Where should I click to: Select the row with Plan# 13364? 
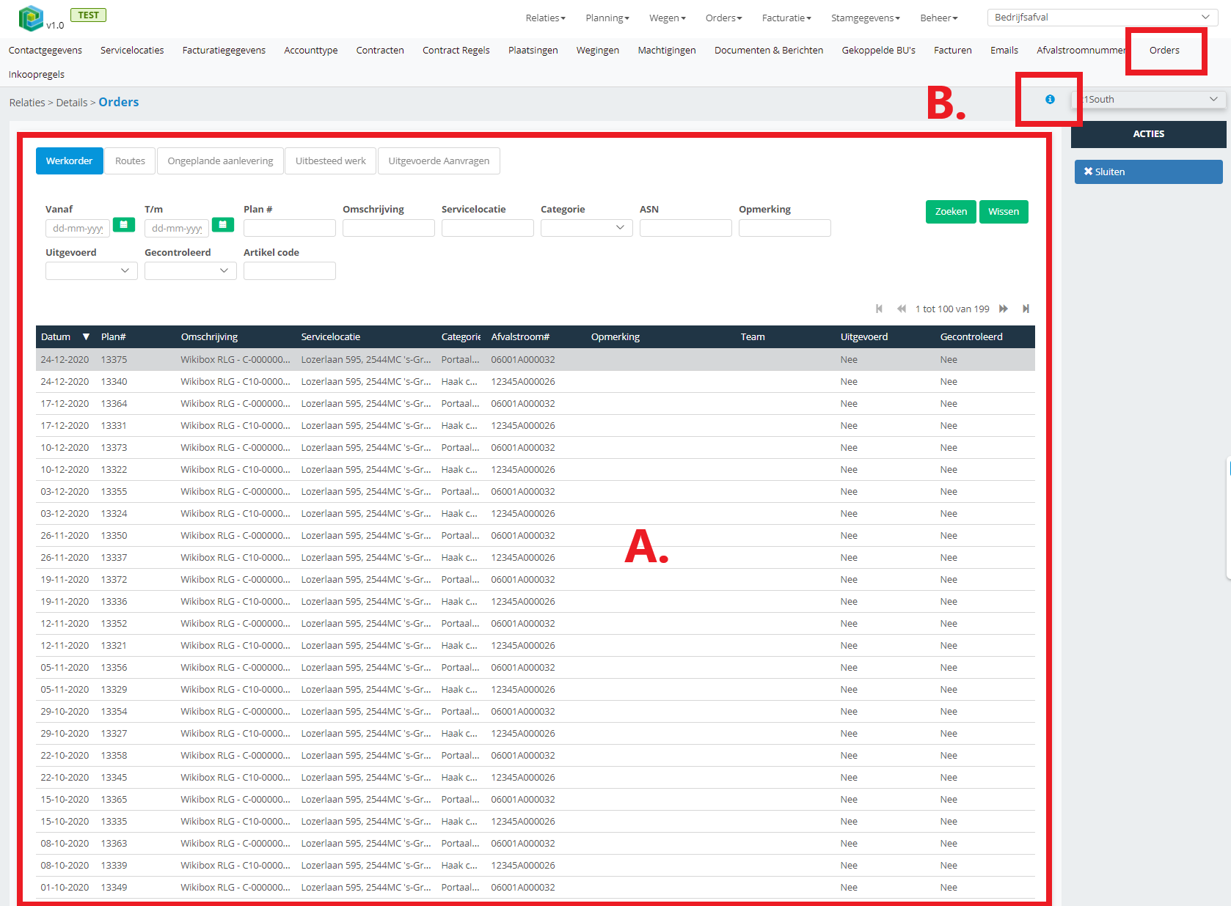[x=536, y=403]
